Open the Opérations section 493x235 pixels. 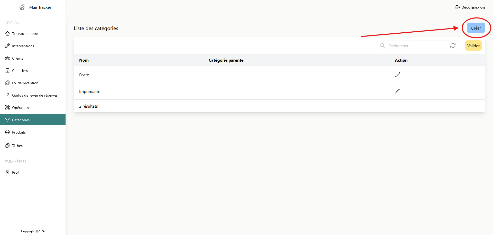(21, 108)
